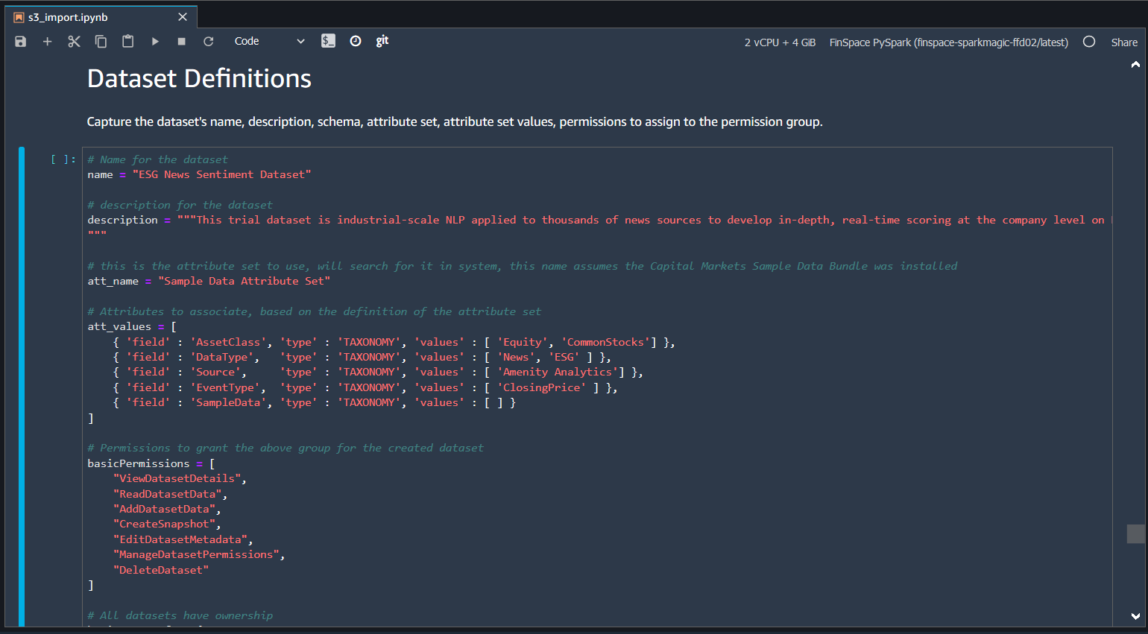Paste cell from the clipboard icon
This screenshot has width=1148, height=634.
tap(128, 42)
